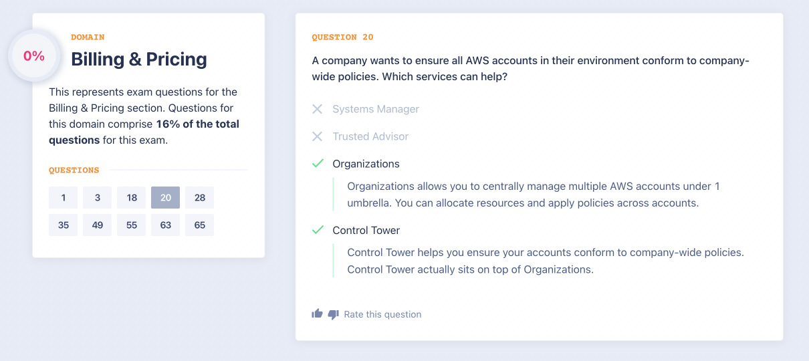Navigate to question 28

click(x=200, y=198)
